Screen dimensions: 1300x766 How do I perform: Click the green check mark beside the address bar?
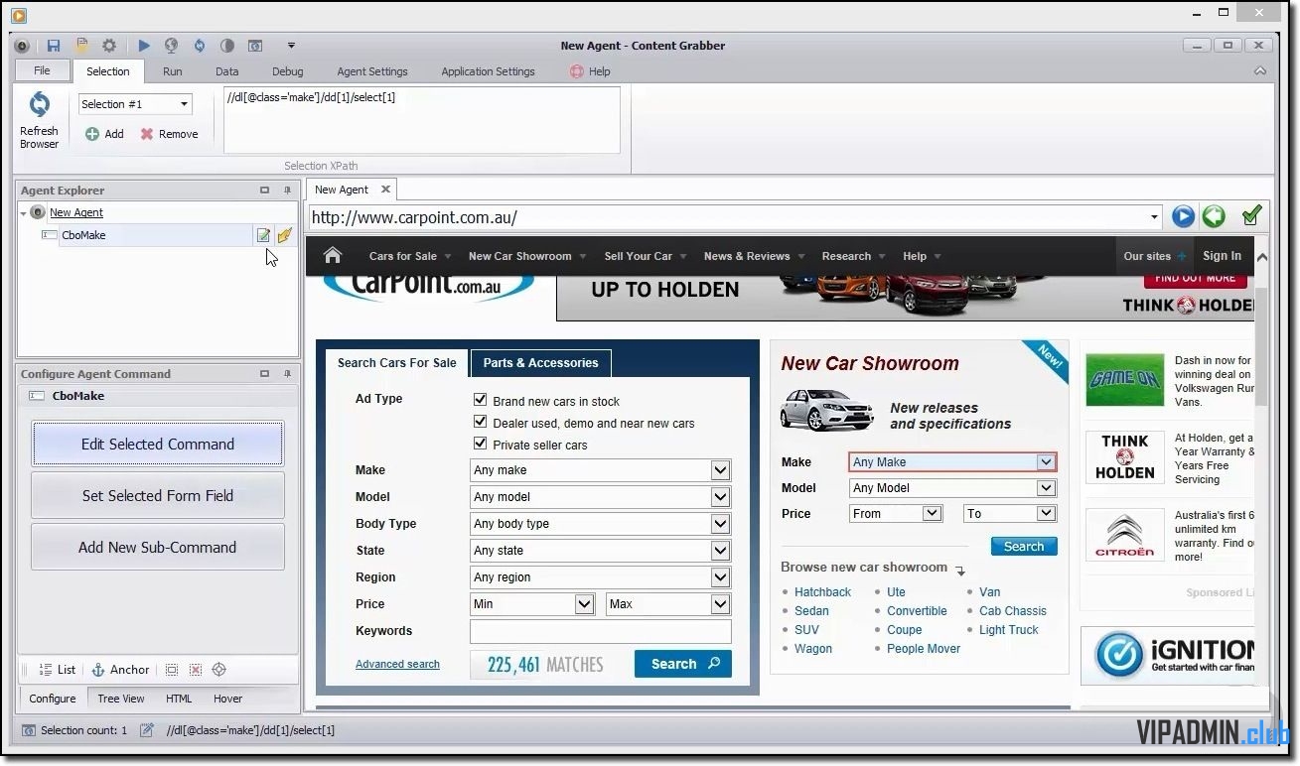[x=1251, y=215]
